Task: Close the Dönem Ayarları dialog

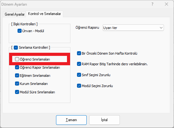Action: coord(166,4)
